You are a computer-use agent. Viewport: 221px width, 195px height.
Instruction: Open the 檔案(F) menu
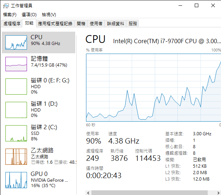pos(10,15)
